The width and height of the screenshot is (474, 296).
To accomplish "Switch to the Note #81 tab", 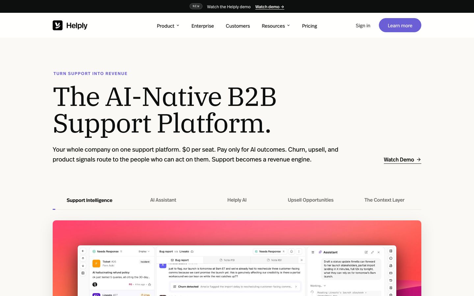I will pos(274,260).
